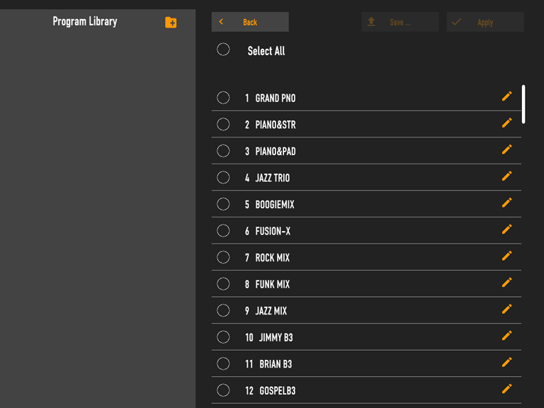Rename the JAZZ TRIO program via pencil
Viewport: 544px width, 408px height.
[507, 176]
